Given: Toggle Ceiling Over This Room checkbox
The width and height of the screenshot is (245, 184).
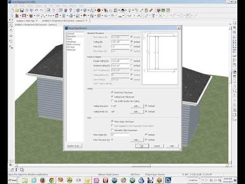Looking at the screenshot, I should tap(112, 97).
